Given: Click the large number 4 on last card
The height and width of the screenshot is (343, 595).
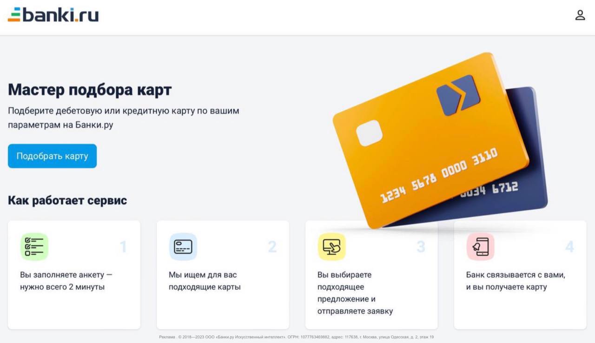Looking at the screenshot, I should (x=569, y=247).
